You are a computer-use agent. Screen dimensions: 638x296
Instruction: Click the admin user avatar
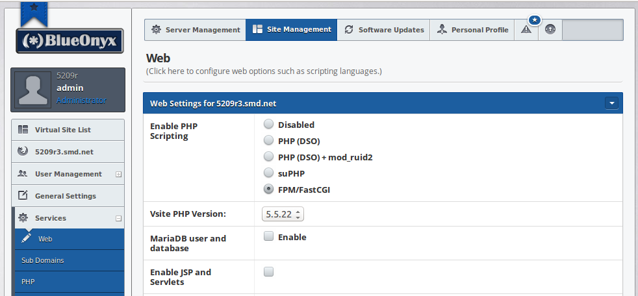[x=33, y=90]
